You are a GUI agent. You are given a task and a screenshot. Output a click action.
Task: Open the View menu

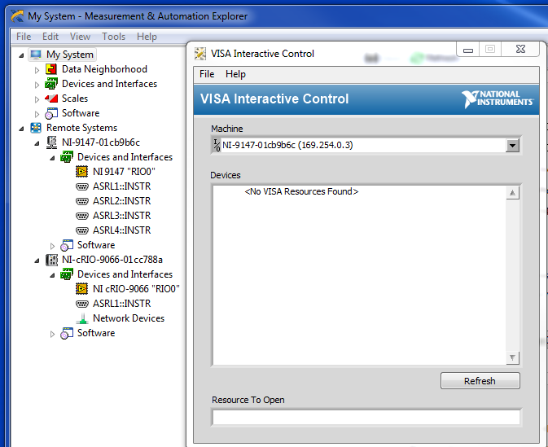(x=80, y=37)
